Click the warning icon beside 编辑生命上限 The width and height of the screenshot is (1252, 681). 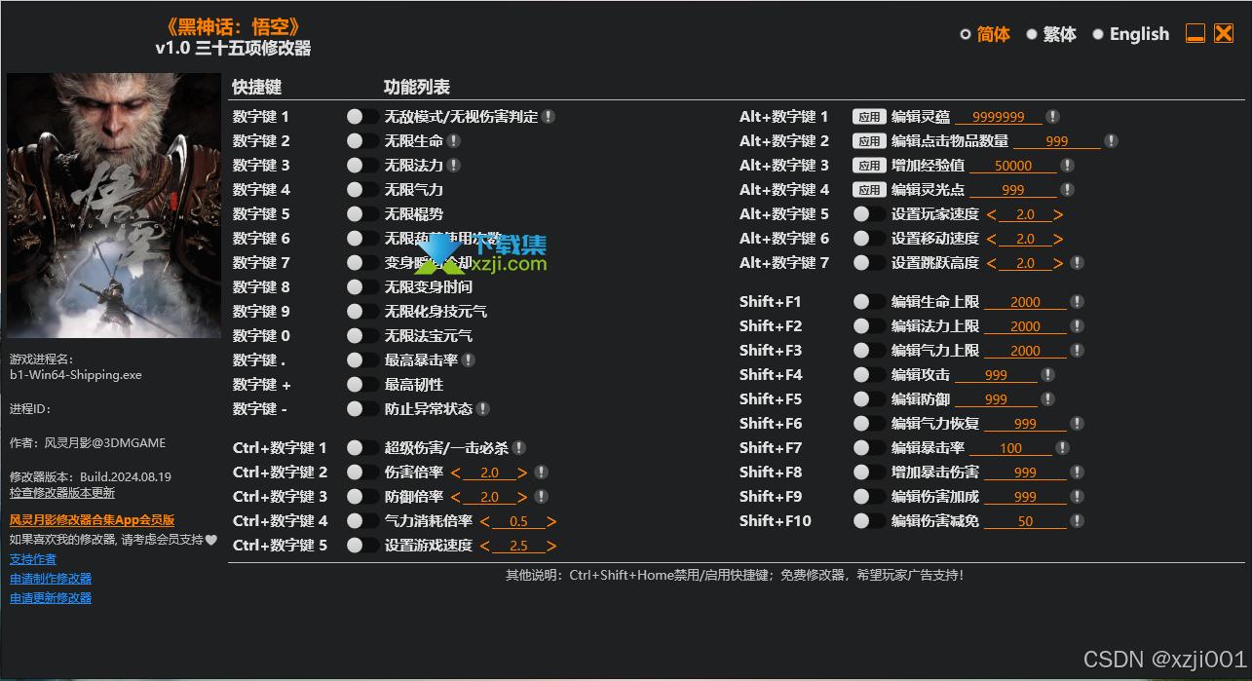1077,301
